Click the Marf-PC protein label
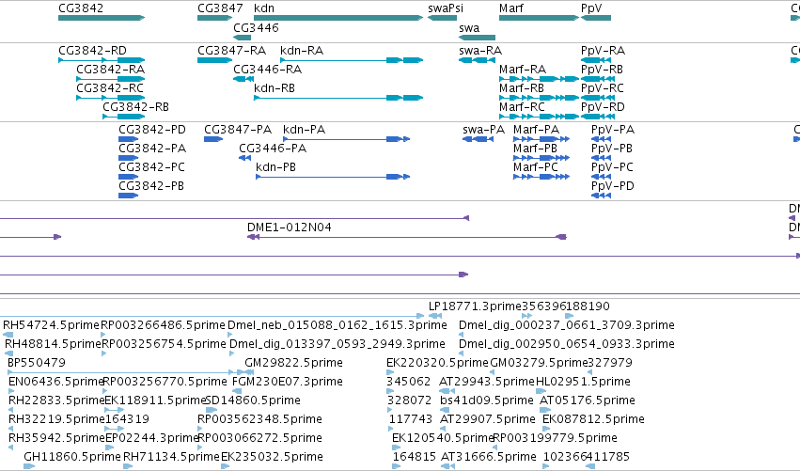Image resolution: width=800 pixels, height=471 pixels. [x=536, y=167]
